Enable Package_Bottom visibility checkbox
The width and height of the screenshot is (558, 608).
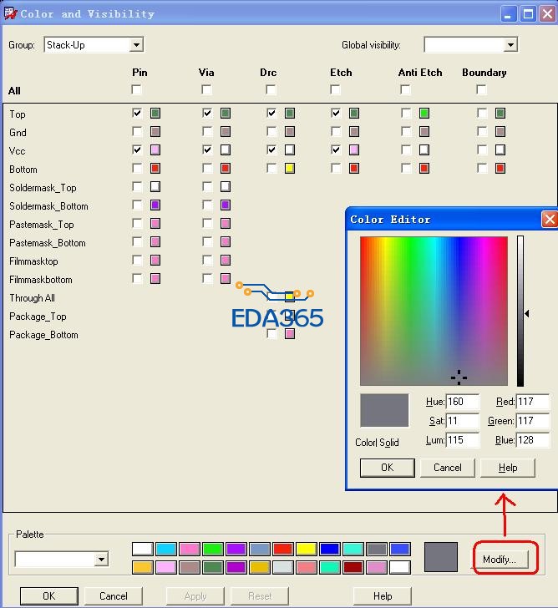pyautogui.click(x=271, y=334)
